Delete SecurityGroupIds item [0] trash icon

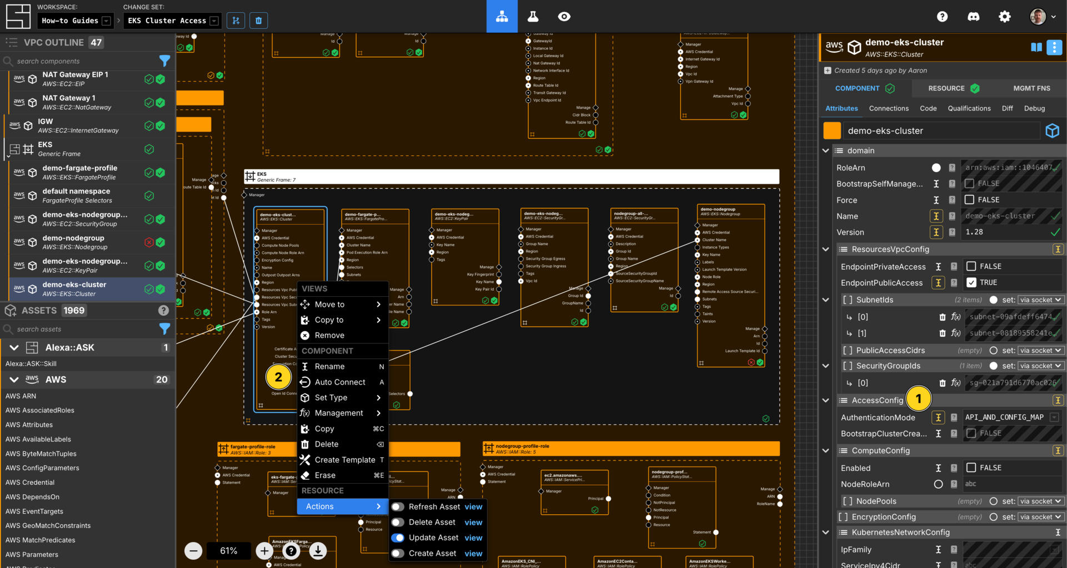point(942,383)
